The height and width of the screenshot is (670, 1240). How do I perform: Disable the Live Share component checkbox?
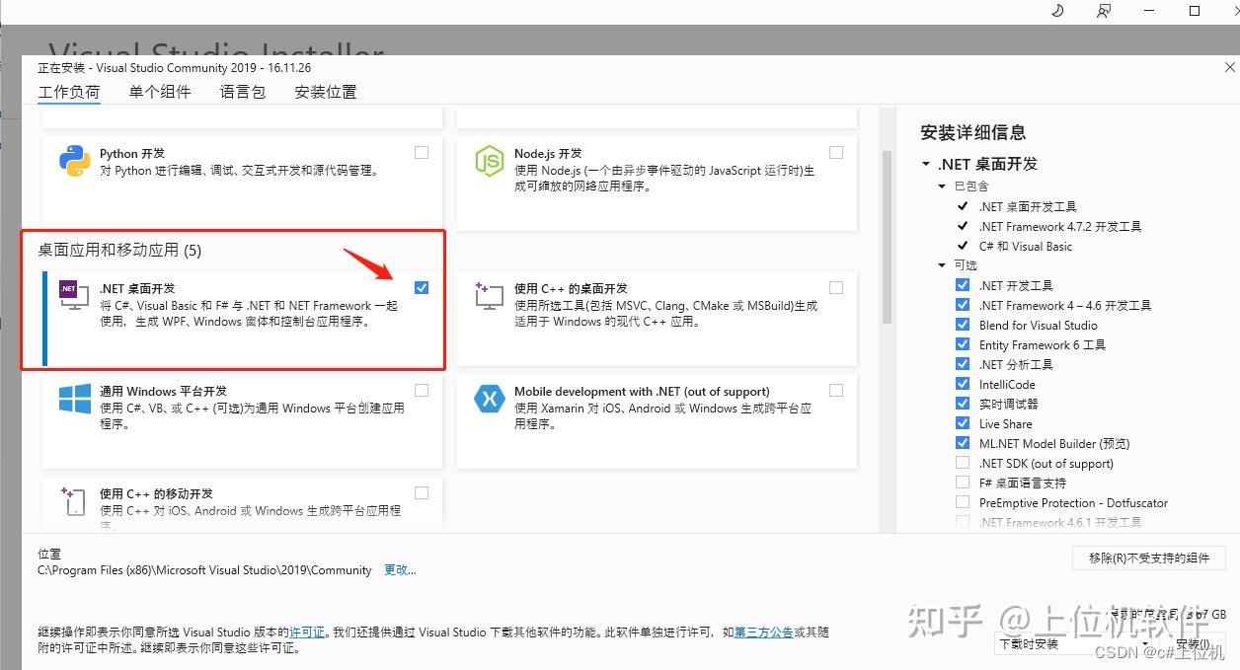(x=963, y=423)
